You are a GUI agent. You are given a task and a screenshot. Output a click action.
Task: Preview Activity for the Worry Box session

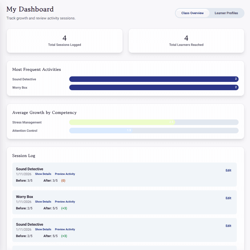(x=65, y=202)
